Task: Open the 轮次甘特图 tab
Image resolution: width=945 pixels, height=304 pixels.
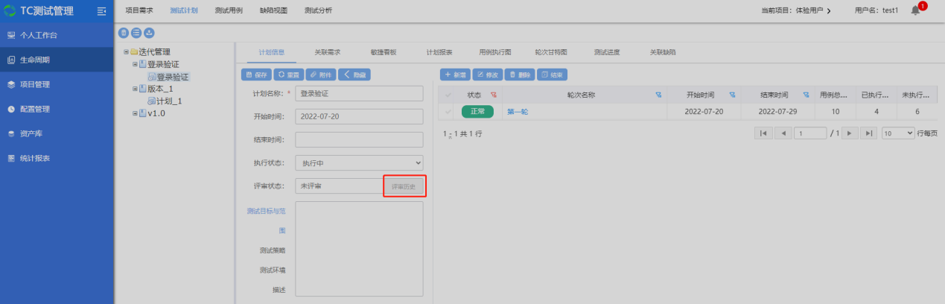Action: (551, 52)
